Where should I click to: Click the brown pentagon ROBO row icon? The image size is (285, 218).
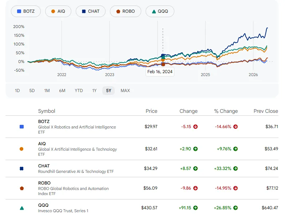point(21,188)
